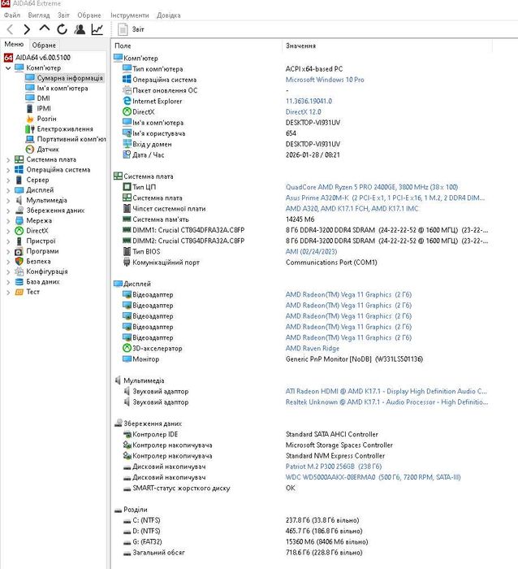Open the Patriot M.2 P300 256GB link
518x569 pixels.
click(334, 467)
